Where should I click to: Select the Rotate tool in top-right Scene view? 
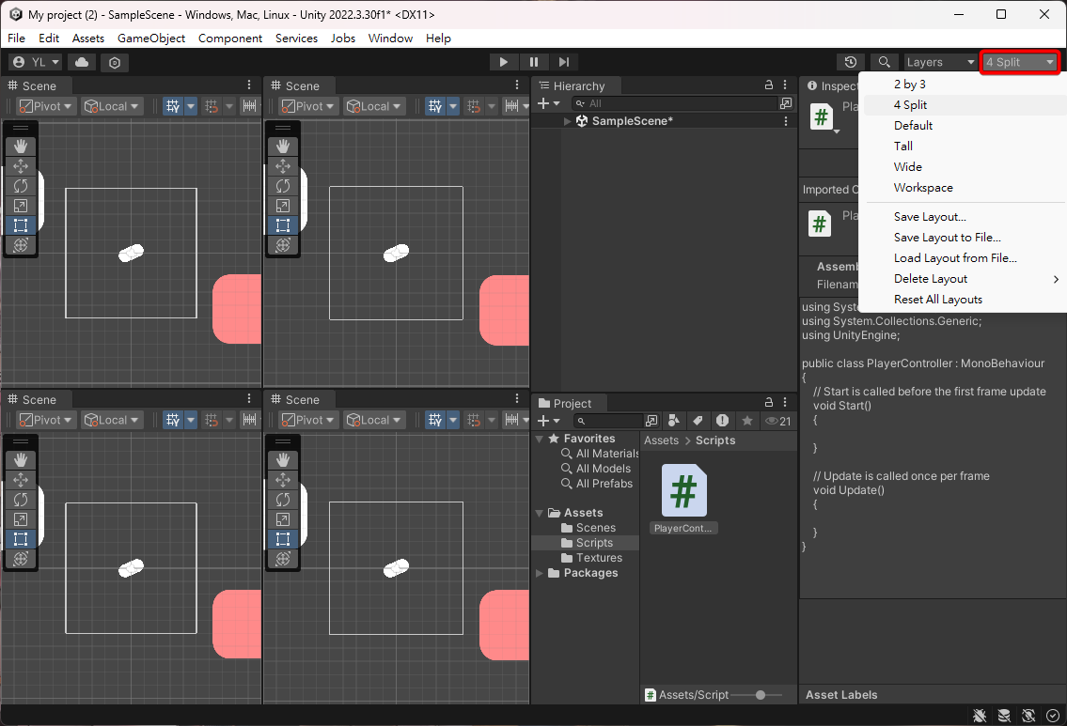coord(283,186)
